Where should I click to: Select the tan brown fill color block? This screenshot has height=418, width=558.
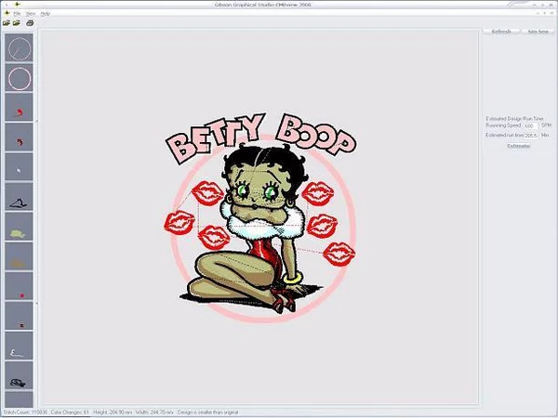(x=19, y=256)
